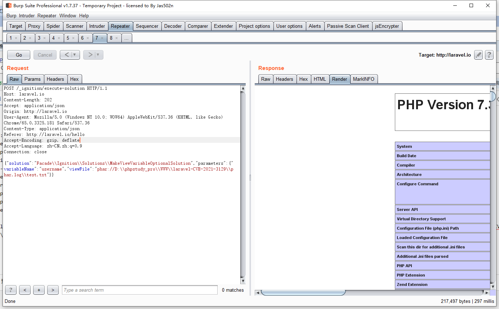This screenshot has width=499, height=309.
Task: Open the Help menu
Action: [x=84, y=16]
